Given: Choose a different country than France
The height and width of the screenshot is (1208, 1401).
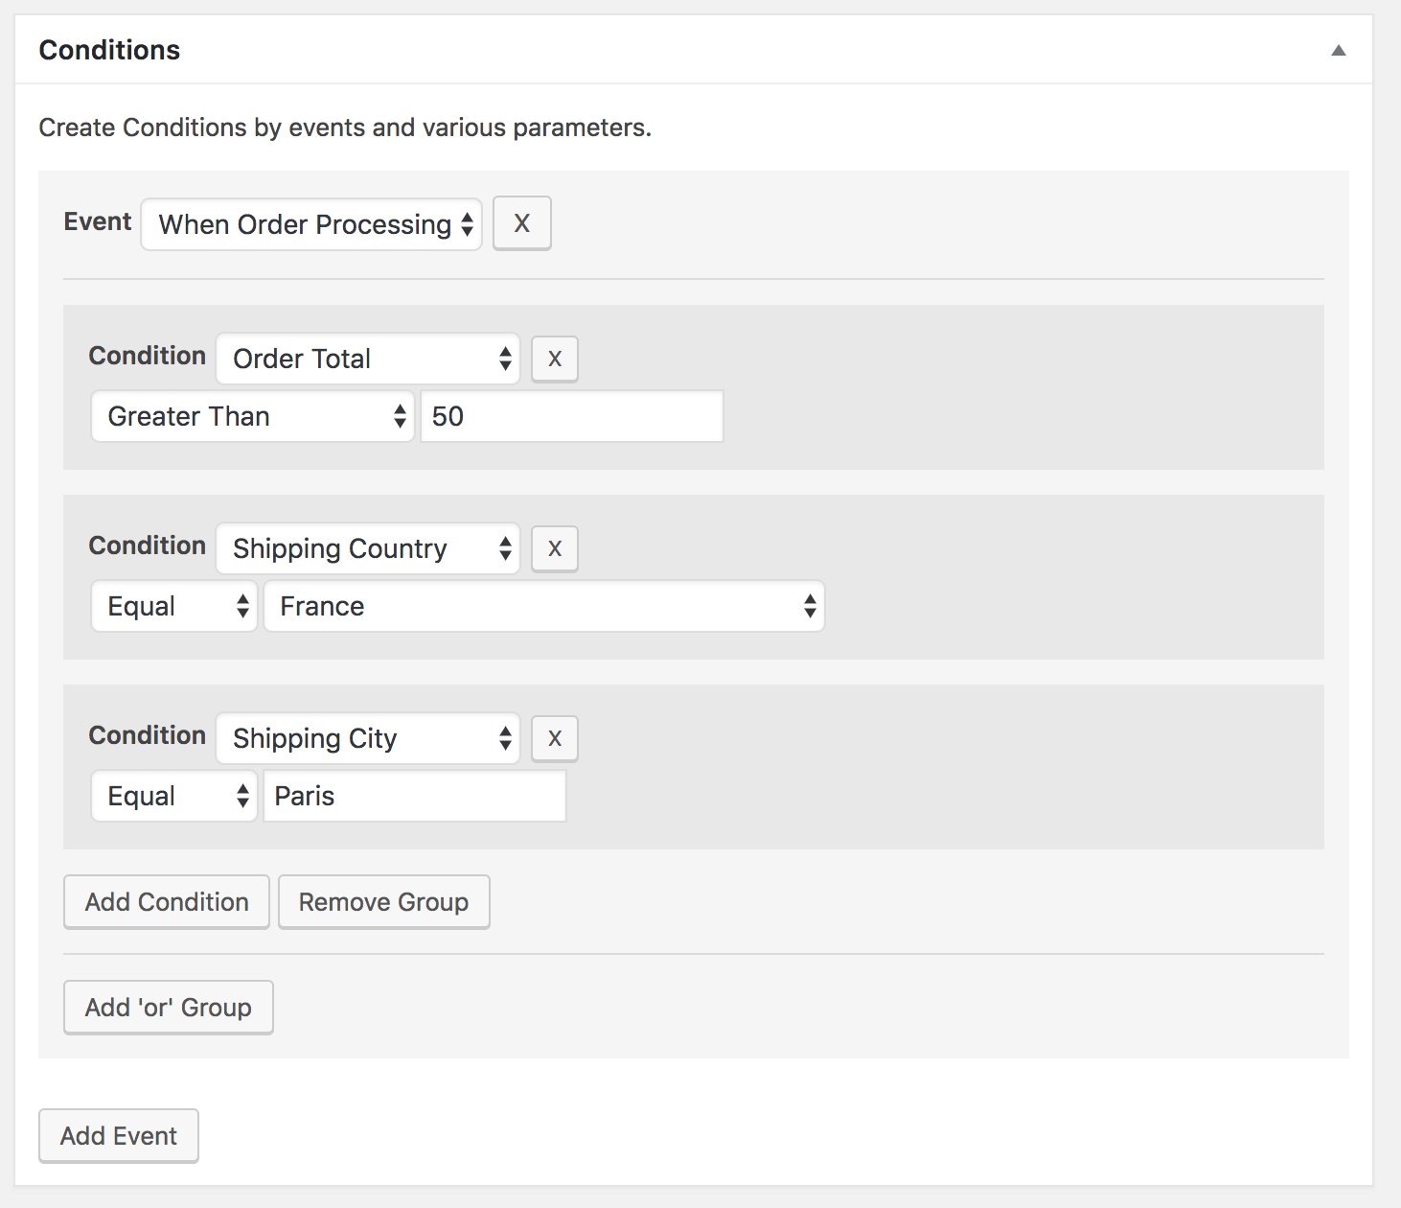Looking at the screenshot, I should [x=544, y=606].
